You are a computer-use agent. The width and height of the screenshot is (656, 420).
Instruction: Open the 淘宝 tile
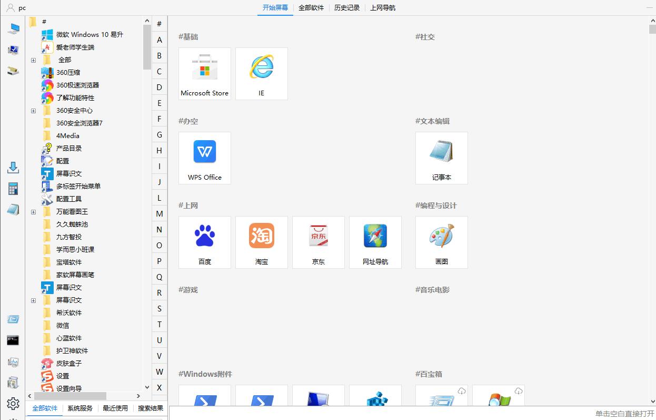pyautogui.click(x=262, y=242)
